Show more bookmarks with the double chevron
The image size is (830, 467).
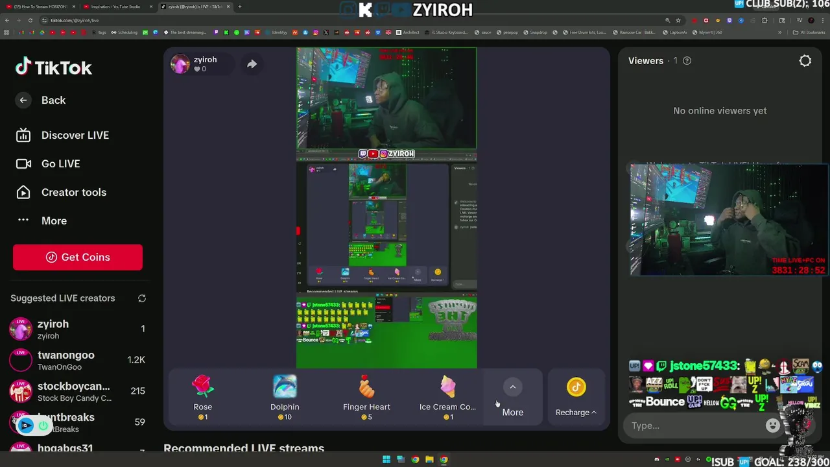tap(779, 32)
